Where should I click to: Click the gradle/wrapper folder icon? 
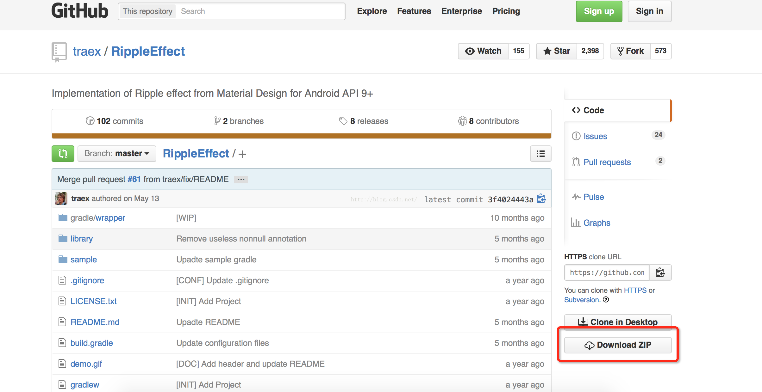click(x=63, y=218)
